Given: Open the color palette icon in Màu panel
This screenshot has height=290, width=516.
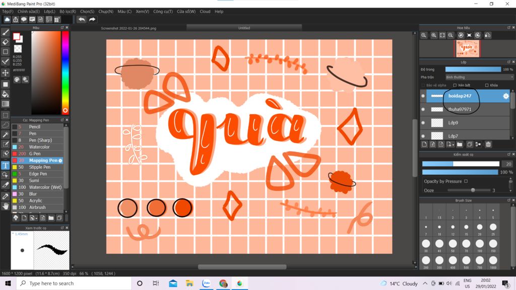Looking at the screenshot, I should pyautogui.click(x=17, y=80).
